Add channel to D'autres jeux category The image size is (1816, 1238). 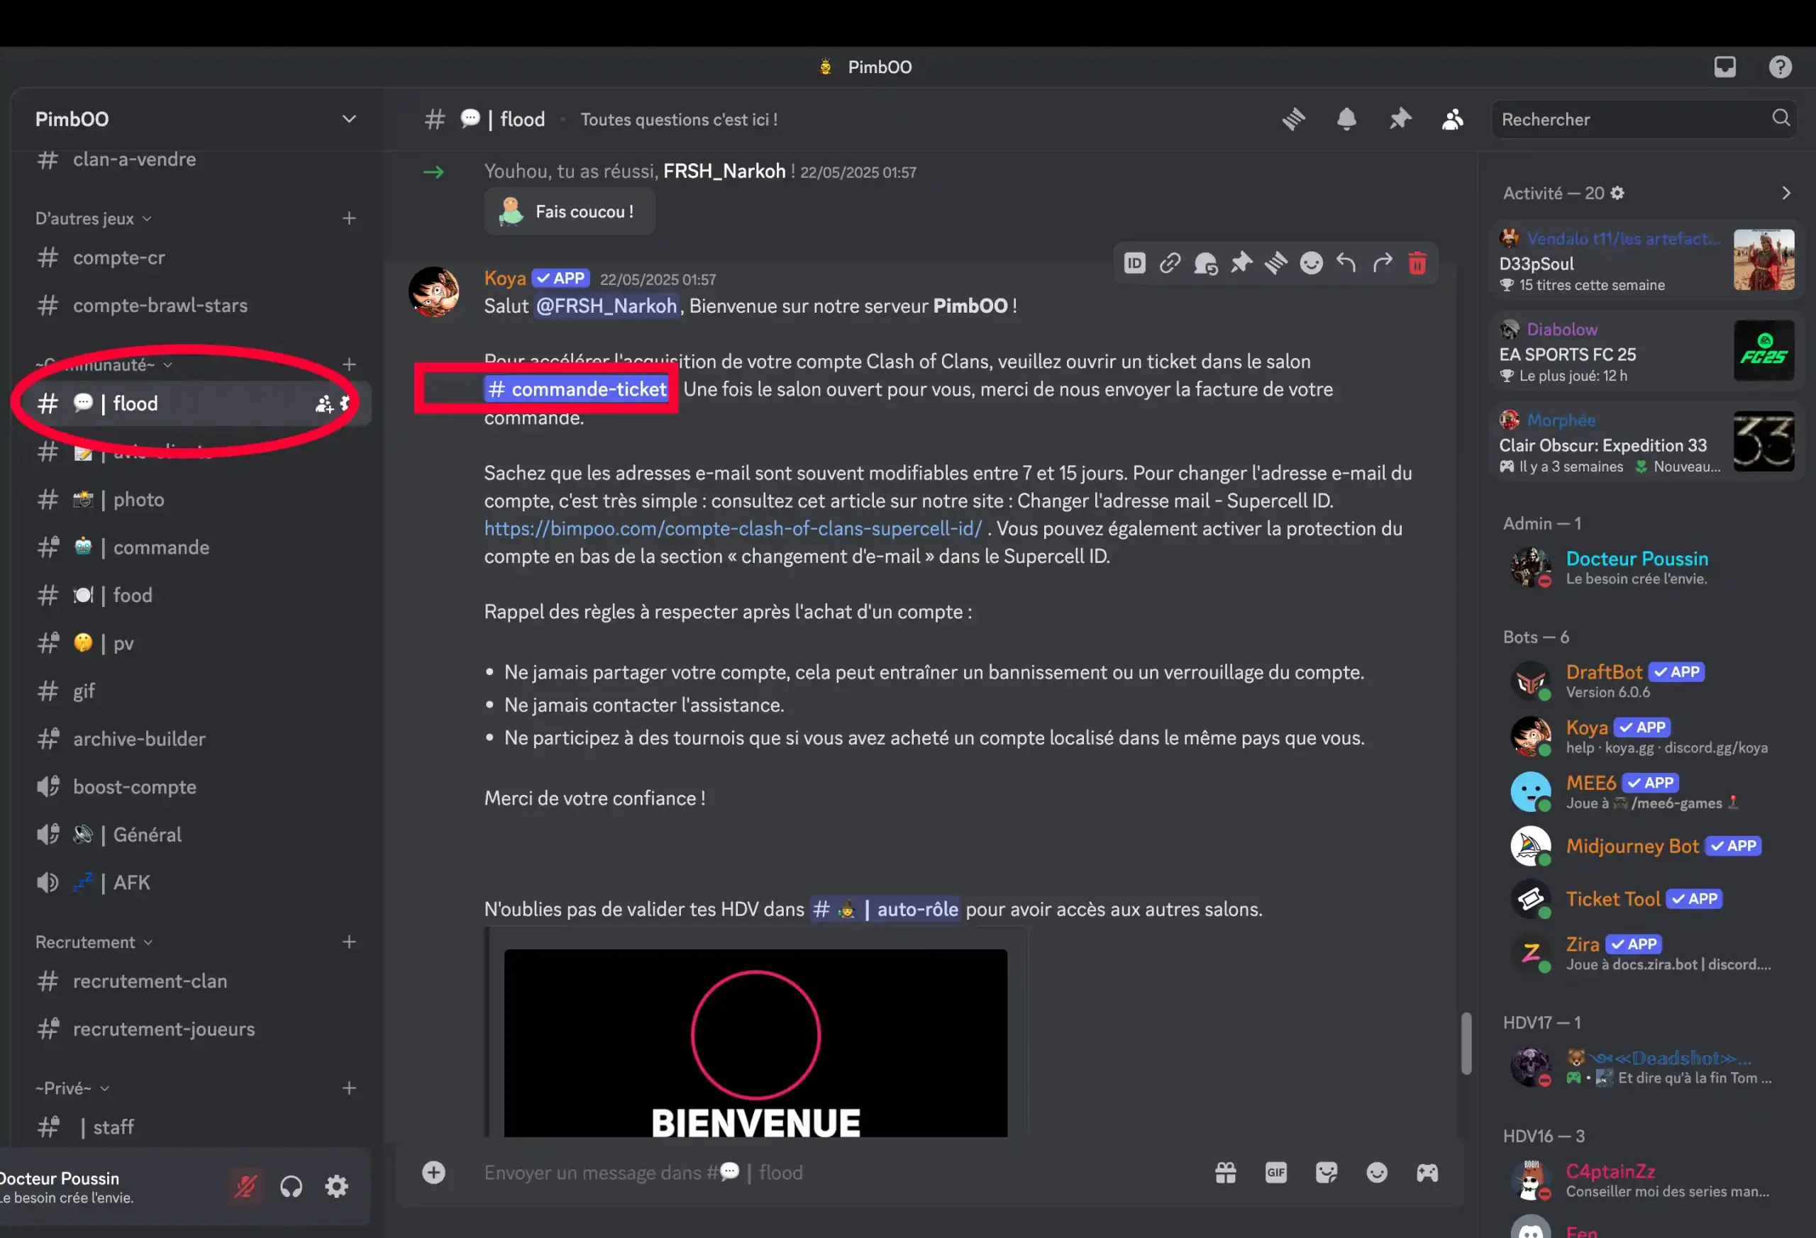coord(348,218)
